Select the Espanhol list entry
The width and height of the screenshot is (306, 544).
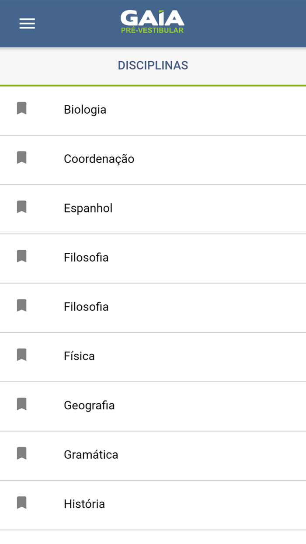point(88,209)
